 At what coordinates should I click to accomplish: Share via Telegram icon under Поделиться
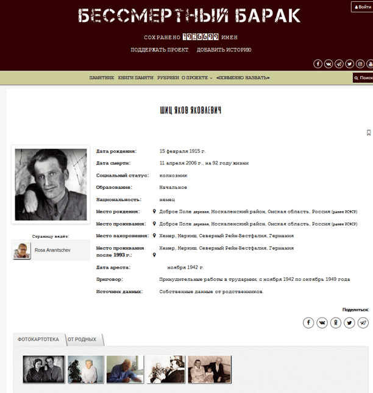[363, 322]
